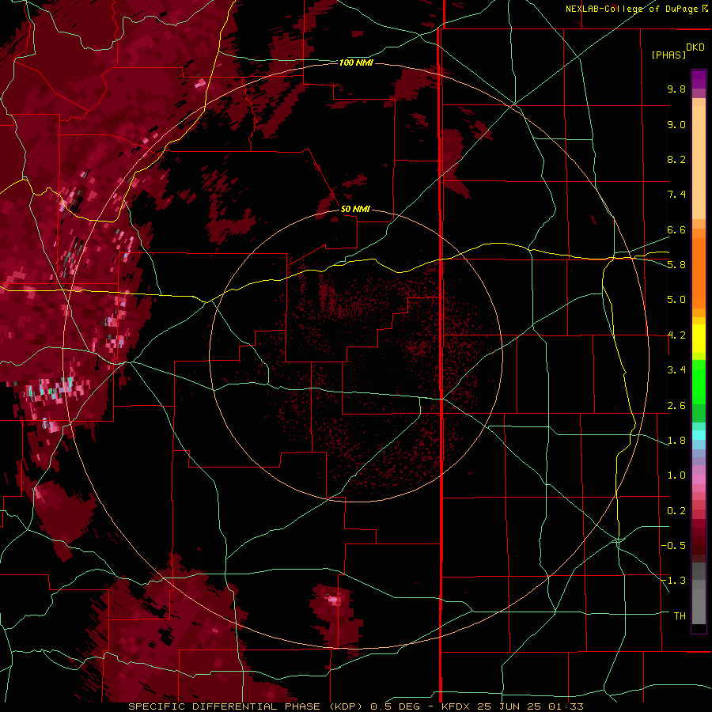
Task: Click the 7.4 value on the color scale
Action: click(676, 195)
